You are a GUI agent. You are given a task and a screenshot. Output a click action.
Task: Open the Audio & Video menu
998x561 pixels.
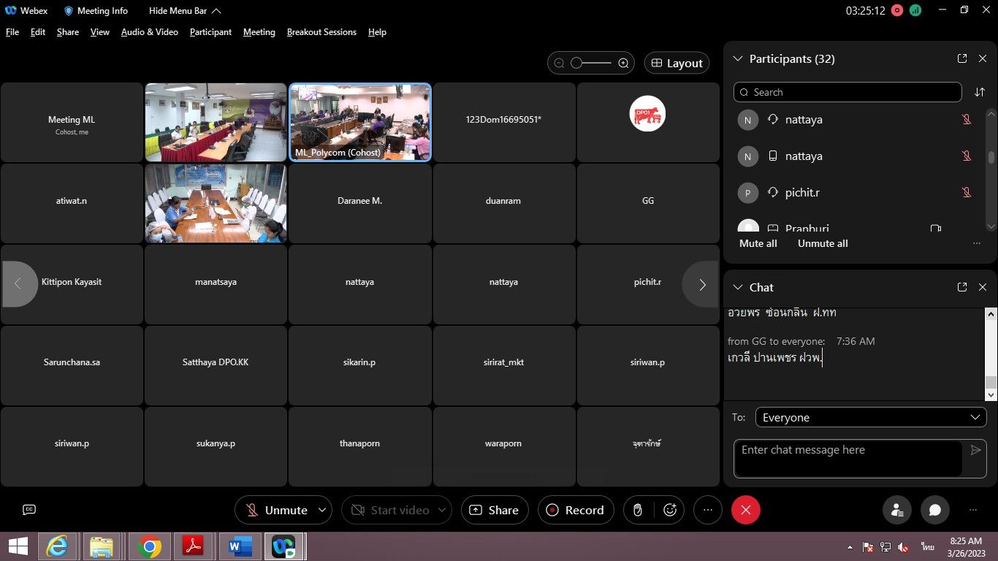[x=149, y=32]
